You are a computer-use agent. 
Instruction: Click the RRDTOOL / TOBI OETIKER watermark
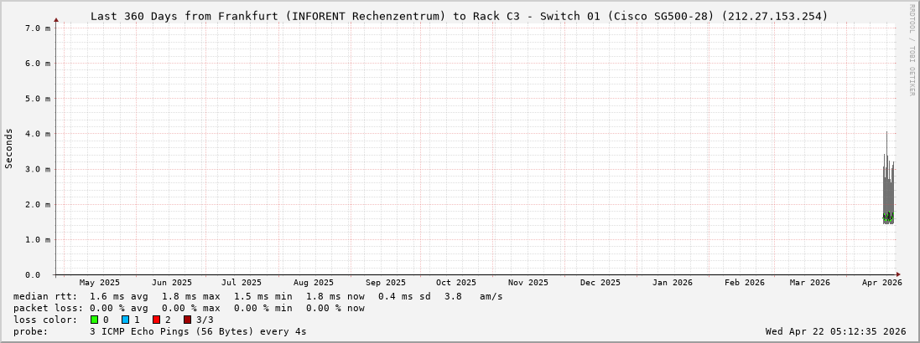912,50
